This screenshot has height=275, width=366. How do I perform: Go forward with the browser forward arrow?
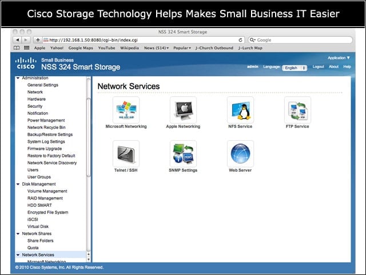click(26, 40)
